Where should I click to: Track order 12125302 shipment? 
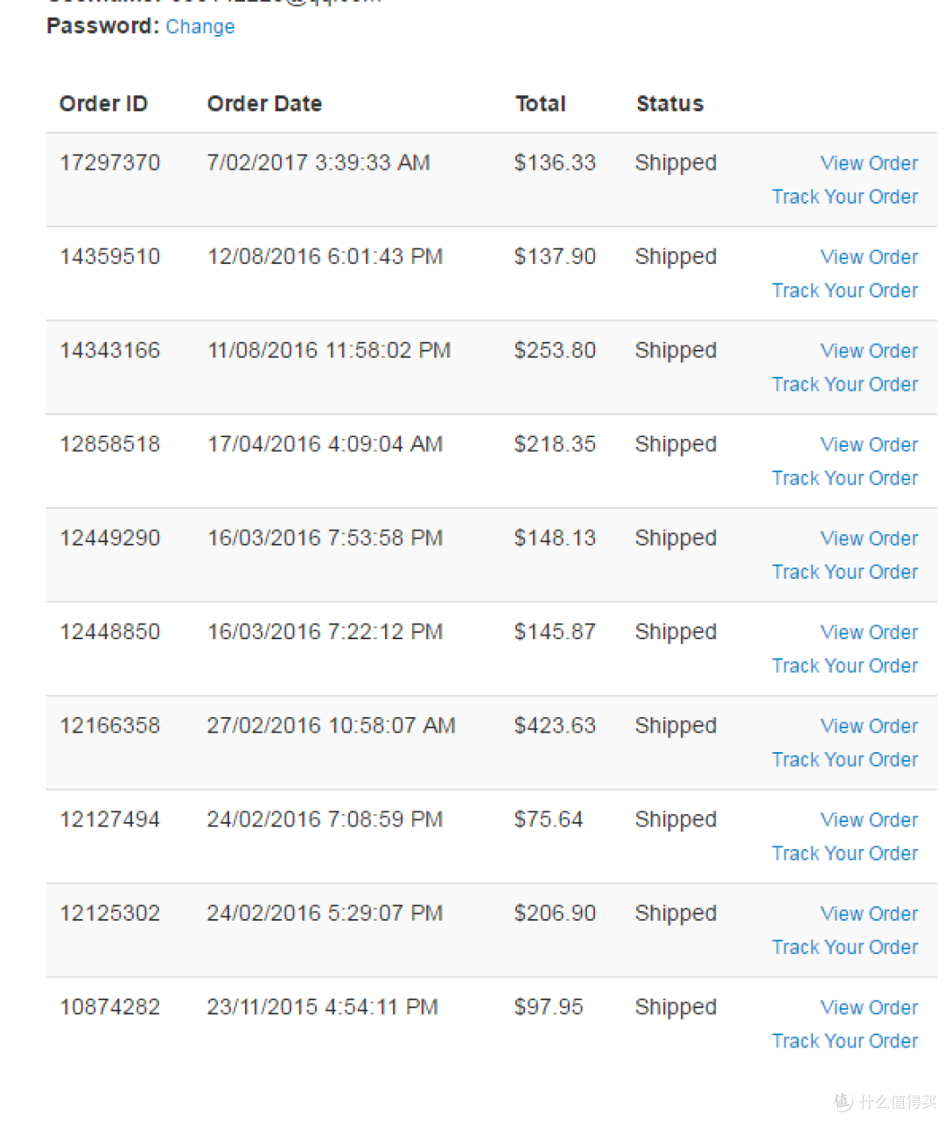(x=845, y=948)
